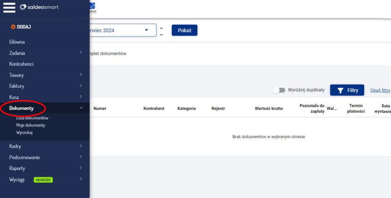The image size is (391, 198).
Task: Open Kontrahenci from the sidebar
Action: [x=21, y=64]
